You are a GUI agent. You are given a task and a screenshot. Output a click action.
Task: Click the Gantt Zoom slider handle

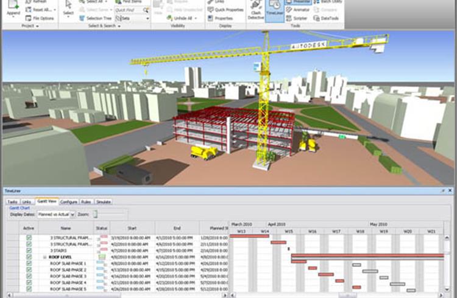[x=95, y=214]
